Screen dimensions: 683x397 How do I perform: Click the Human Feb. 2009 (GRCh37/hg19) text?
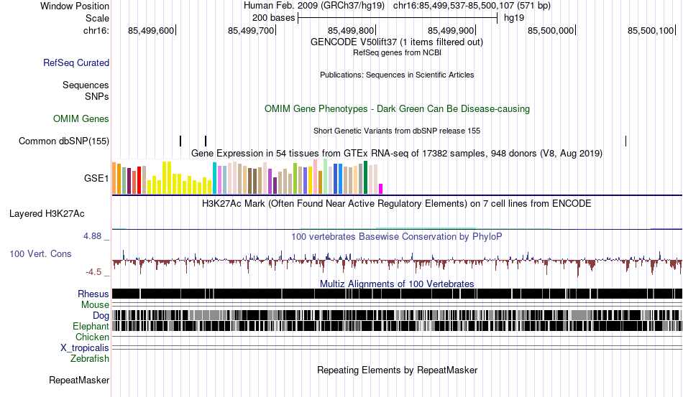point(314,6)
